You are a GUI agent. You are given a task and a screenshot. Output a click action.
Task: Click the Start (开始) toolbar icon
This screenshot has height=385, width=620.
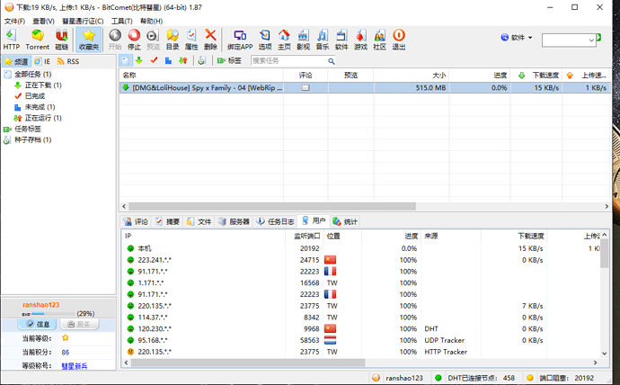115,40
